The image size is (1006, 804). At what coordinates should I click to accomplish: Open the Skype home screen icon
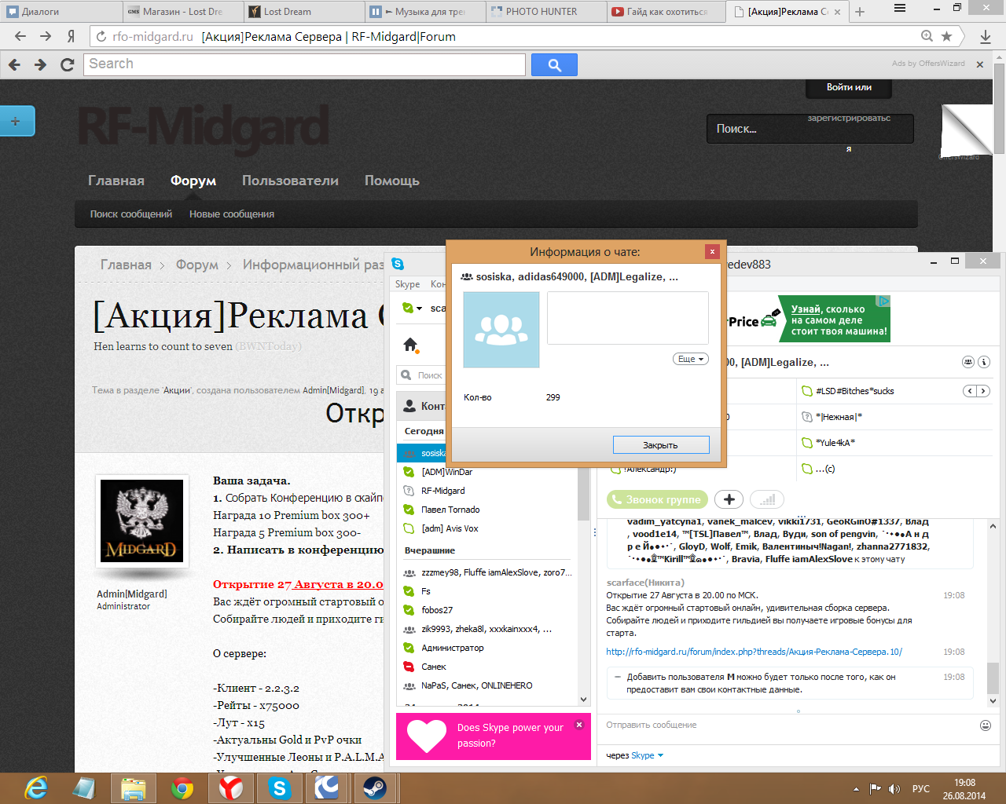tap(409, 345)
